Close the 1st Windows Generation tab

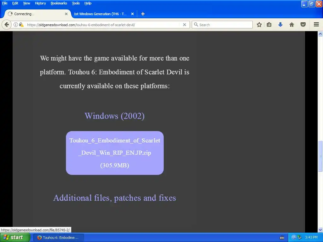(x=132, y=14)
